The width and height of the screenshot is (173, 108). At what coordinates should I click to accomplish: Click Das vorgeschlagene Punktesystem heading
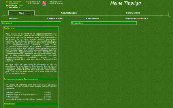pos(31,79)
